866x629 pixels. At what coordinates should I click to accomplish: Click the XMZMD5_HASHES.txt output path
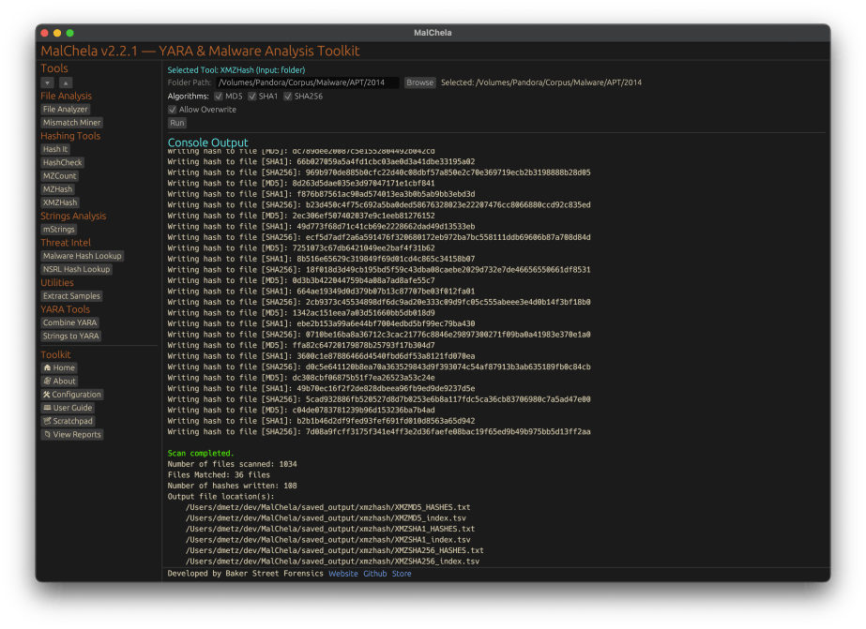[328, 507]
